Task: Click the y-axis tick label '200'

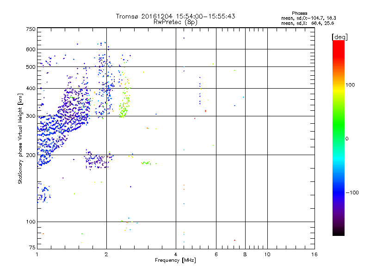Action: coord(31,155)
